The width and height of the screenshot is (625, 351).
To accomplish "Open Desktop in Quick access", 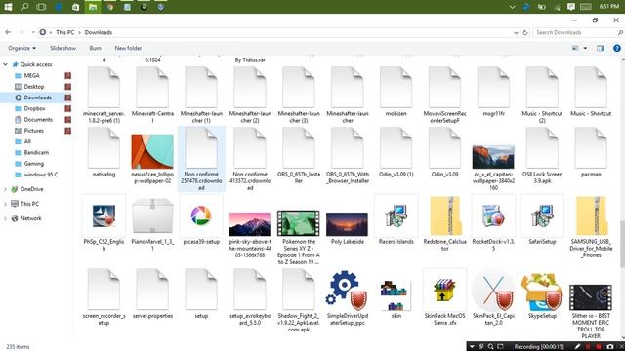I will coord(34,87).
